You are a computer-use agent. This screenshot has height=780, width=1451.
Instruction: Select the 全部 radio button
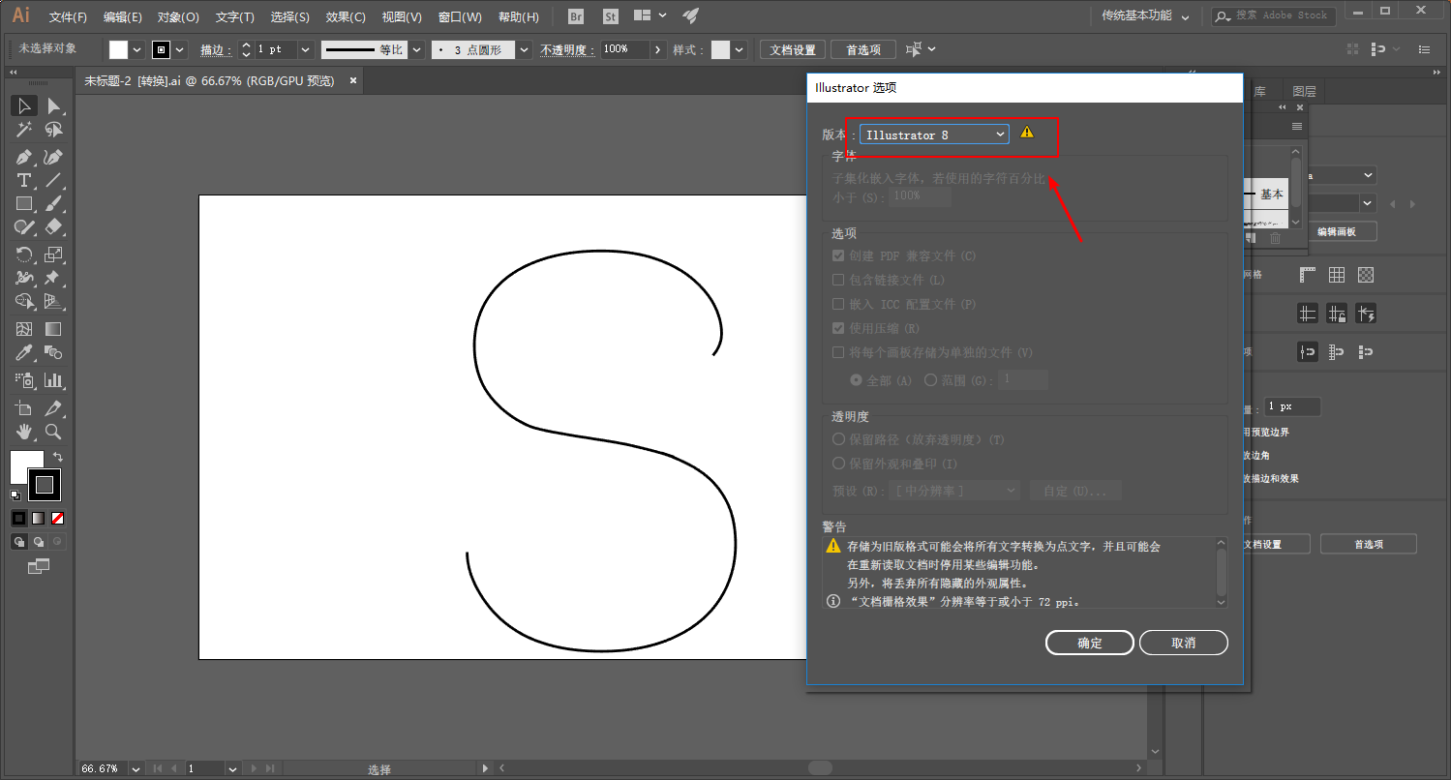click(856, 380)
